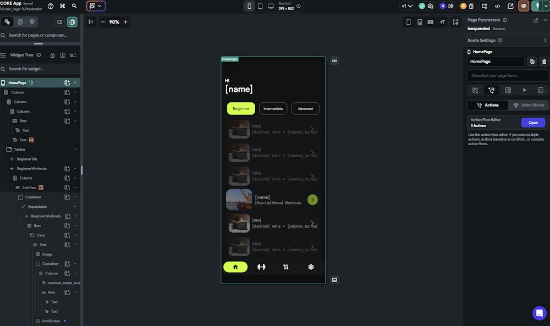Open the comments chat bubbles icon
Screen dimensions: 550x326
[431, 6]
